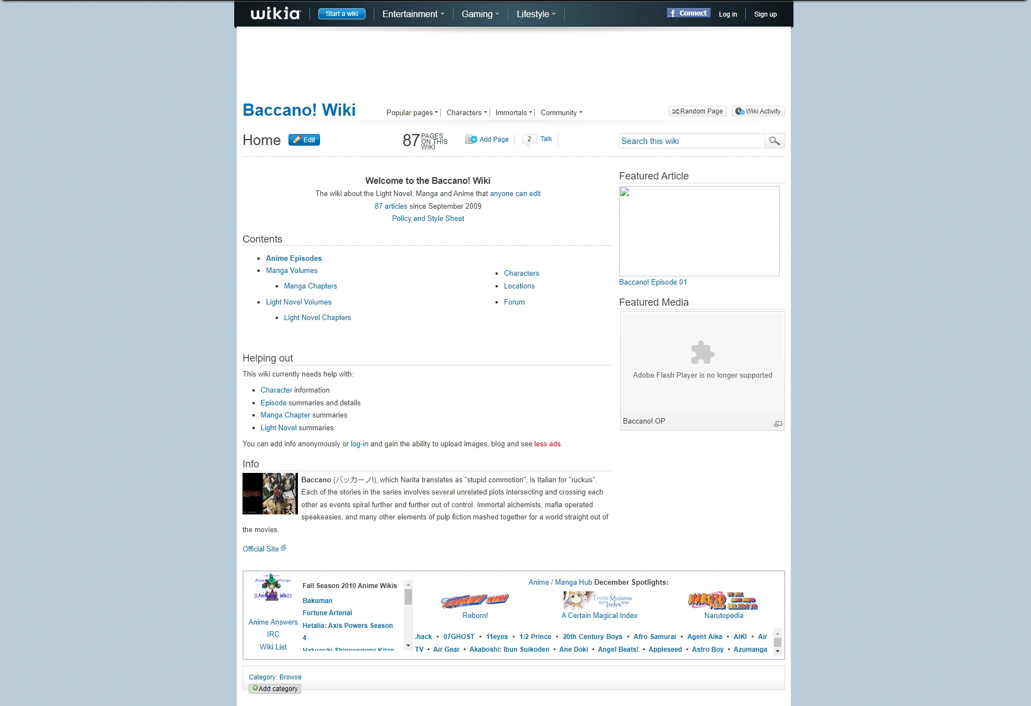Open the Forum link
This screenshot has width=1031, height=706.
click(514, 302)
